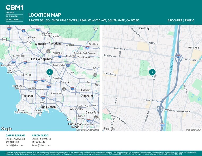Viewport: 202px width, 156px height.
Task: Click the property address line in the header
Action: [84, 20]
